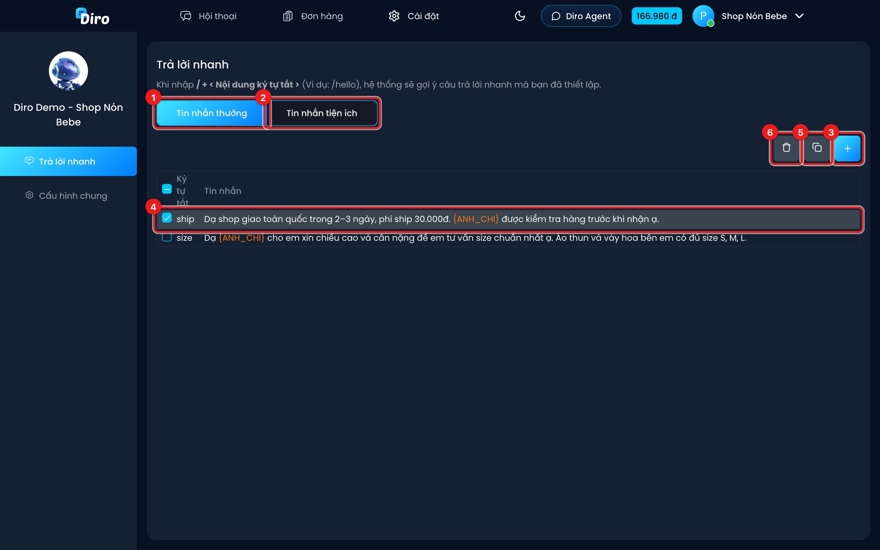Check the size row checkbox

pyautogui.click(x=167, y=237)
